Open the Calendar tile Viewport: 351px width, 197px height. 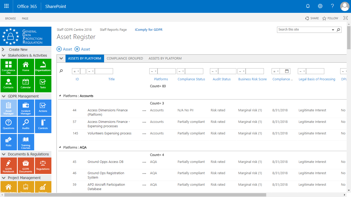tap(26, 84)
